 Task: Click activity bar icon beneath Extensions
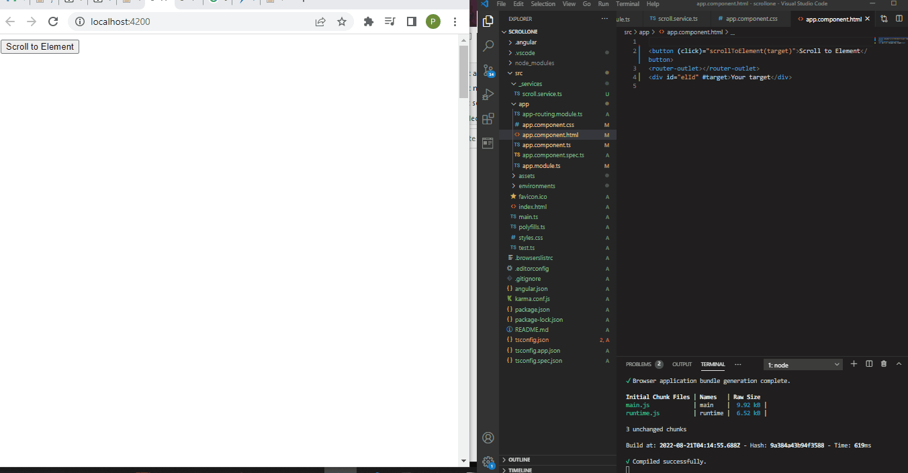[x=488, y=142]
